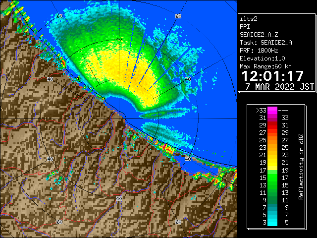The width and height of the screenshot is (317, 238).
Task: Click the '40' range label west-northwest over land
Action: (x=50, y=79)
